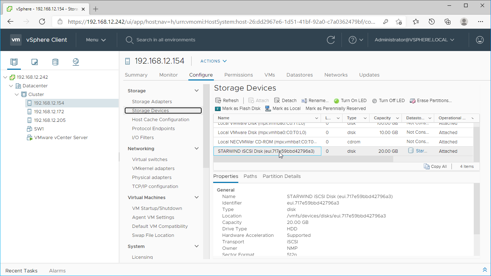Click Rename storage device button
Viewport: 491px width, 276px height.
(315, 101)
